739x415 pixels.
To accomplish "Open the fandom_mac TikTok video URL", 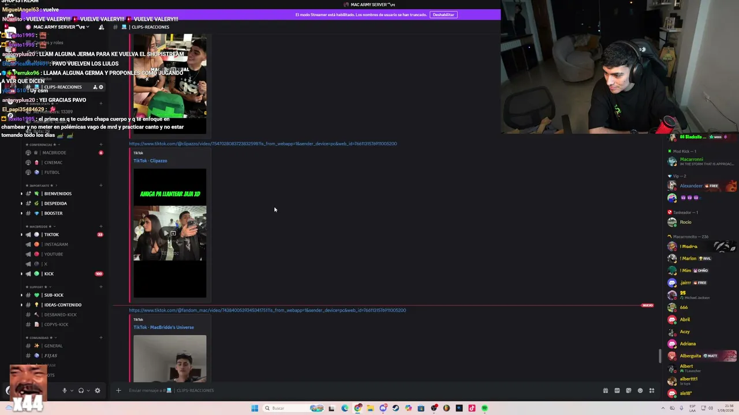I will [x=267, y=310].
